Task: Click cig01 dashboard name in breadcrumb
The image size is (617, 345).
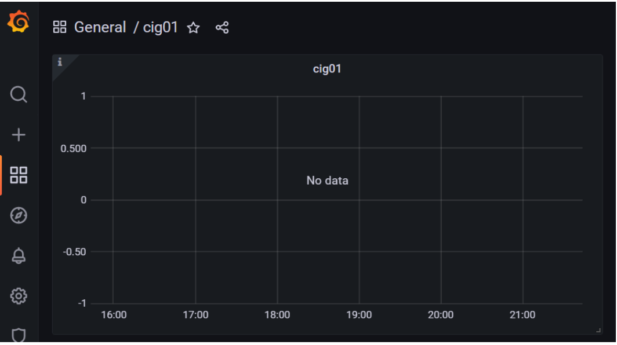Action: (160, 28)
